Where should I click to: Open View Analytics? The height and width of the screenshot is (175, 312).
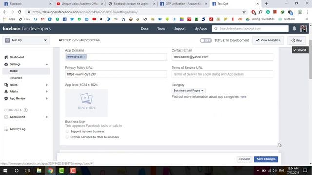tap(268, 40)
